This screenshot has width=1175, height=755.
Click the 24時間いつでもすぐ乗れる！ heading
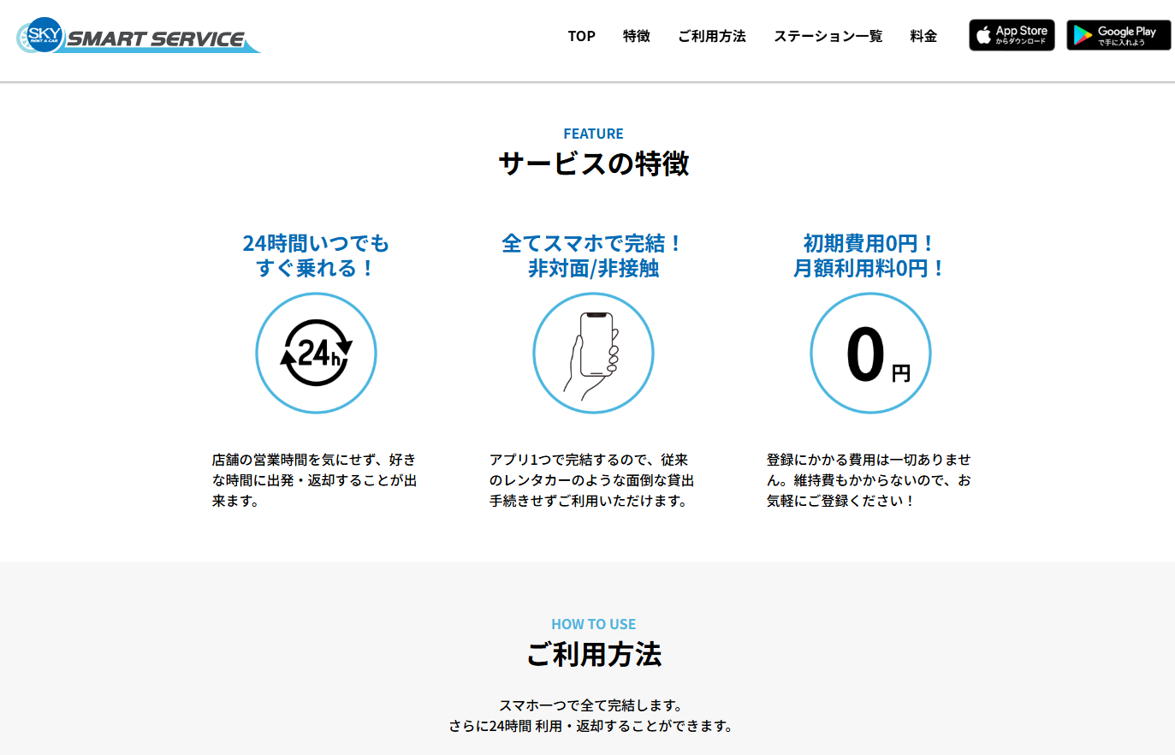click(x=316, y=255)
